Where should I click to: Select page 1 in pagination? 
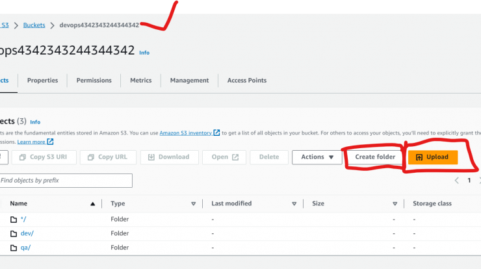469,181
